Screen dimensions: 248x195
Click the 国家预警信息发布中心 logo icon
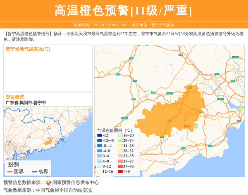[x=48, y=183]
